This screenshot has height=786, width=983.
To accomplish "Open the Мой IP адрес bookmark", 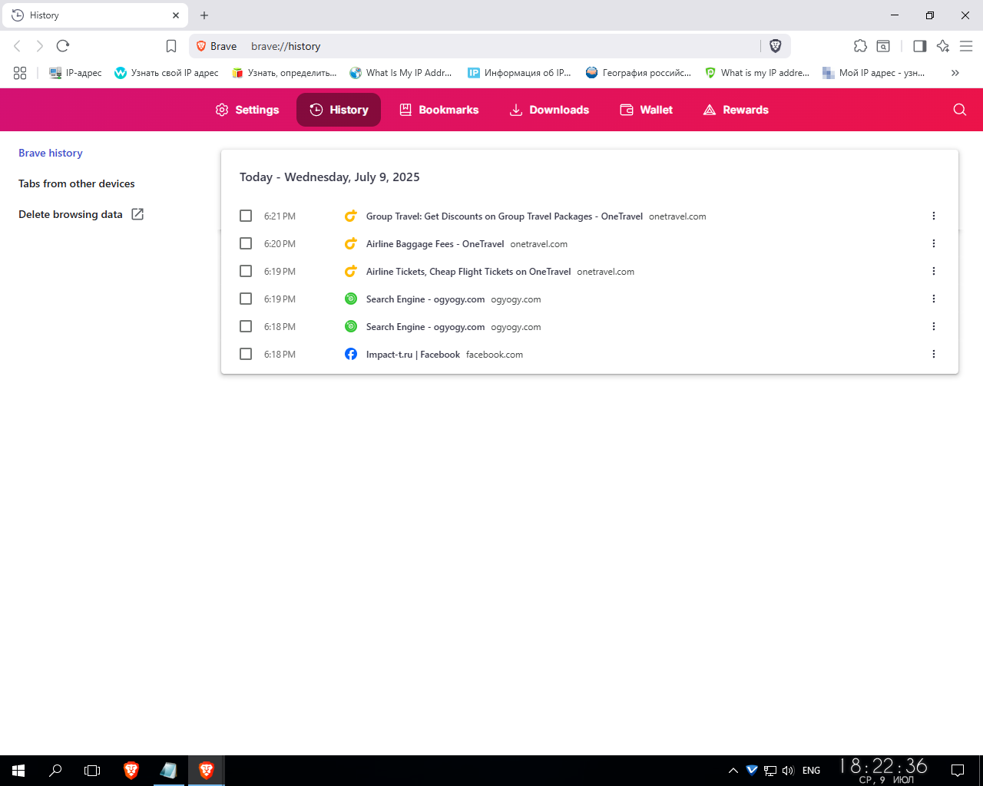I will pos(874,73).
